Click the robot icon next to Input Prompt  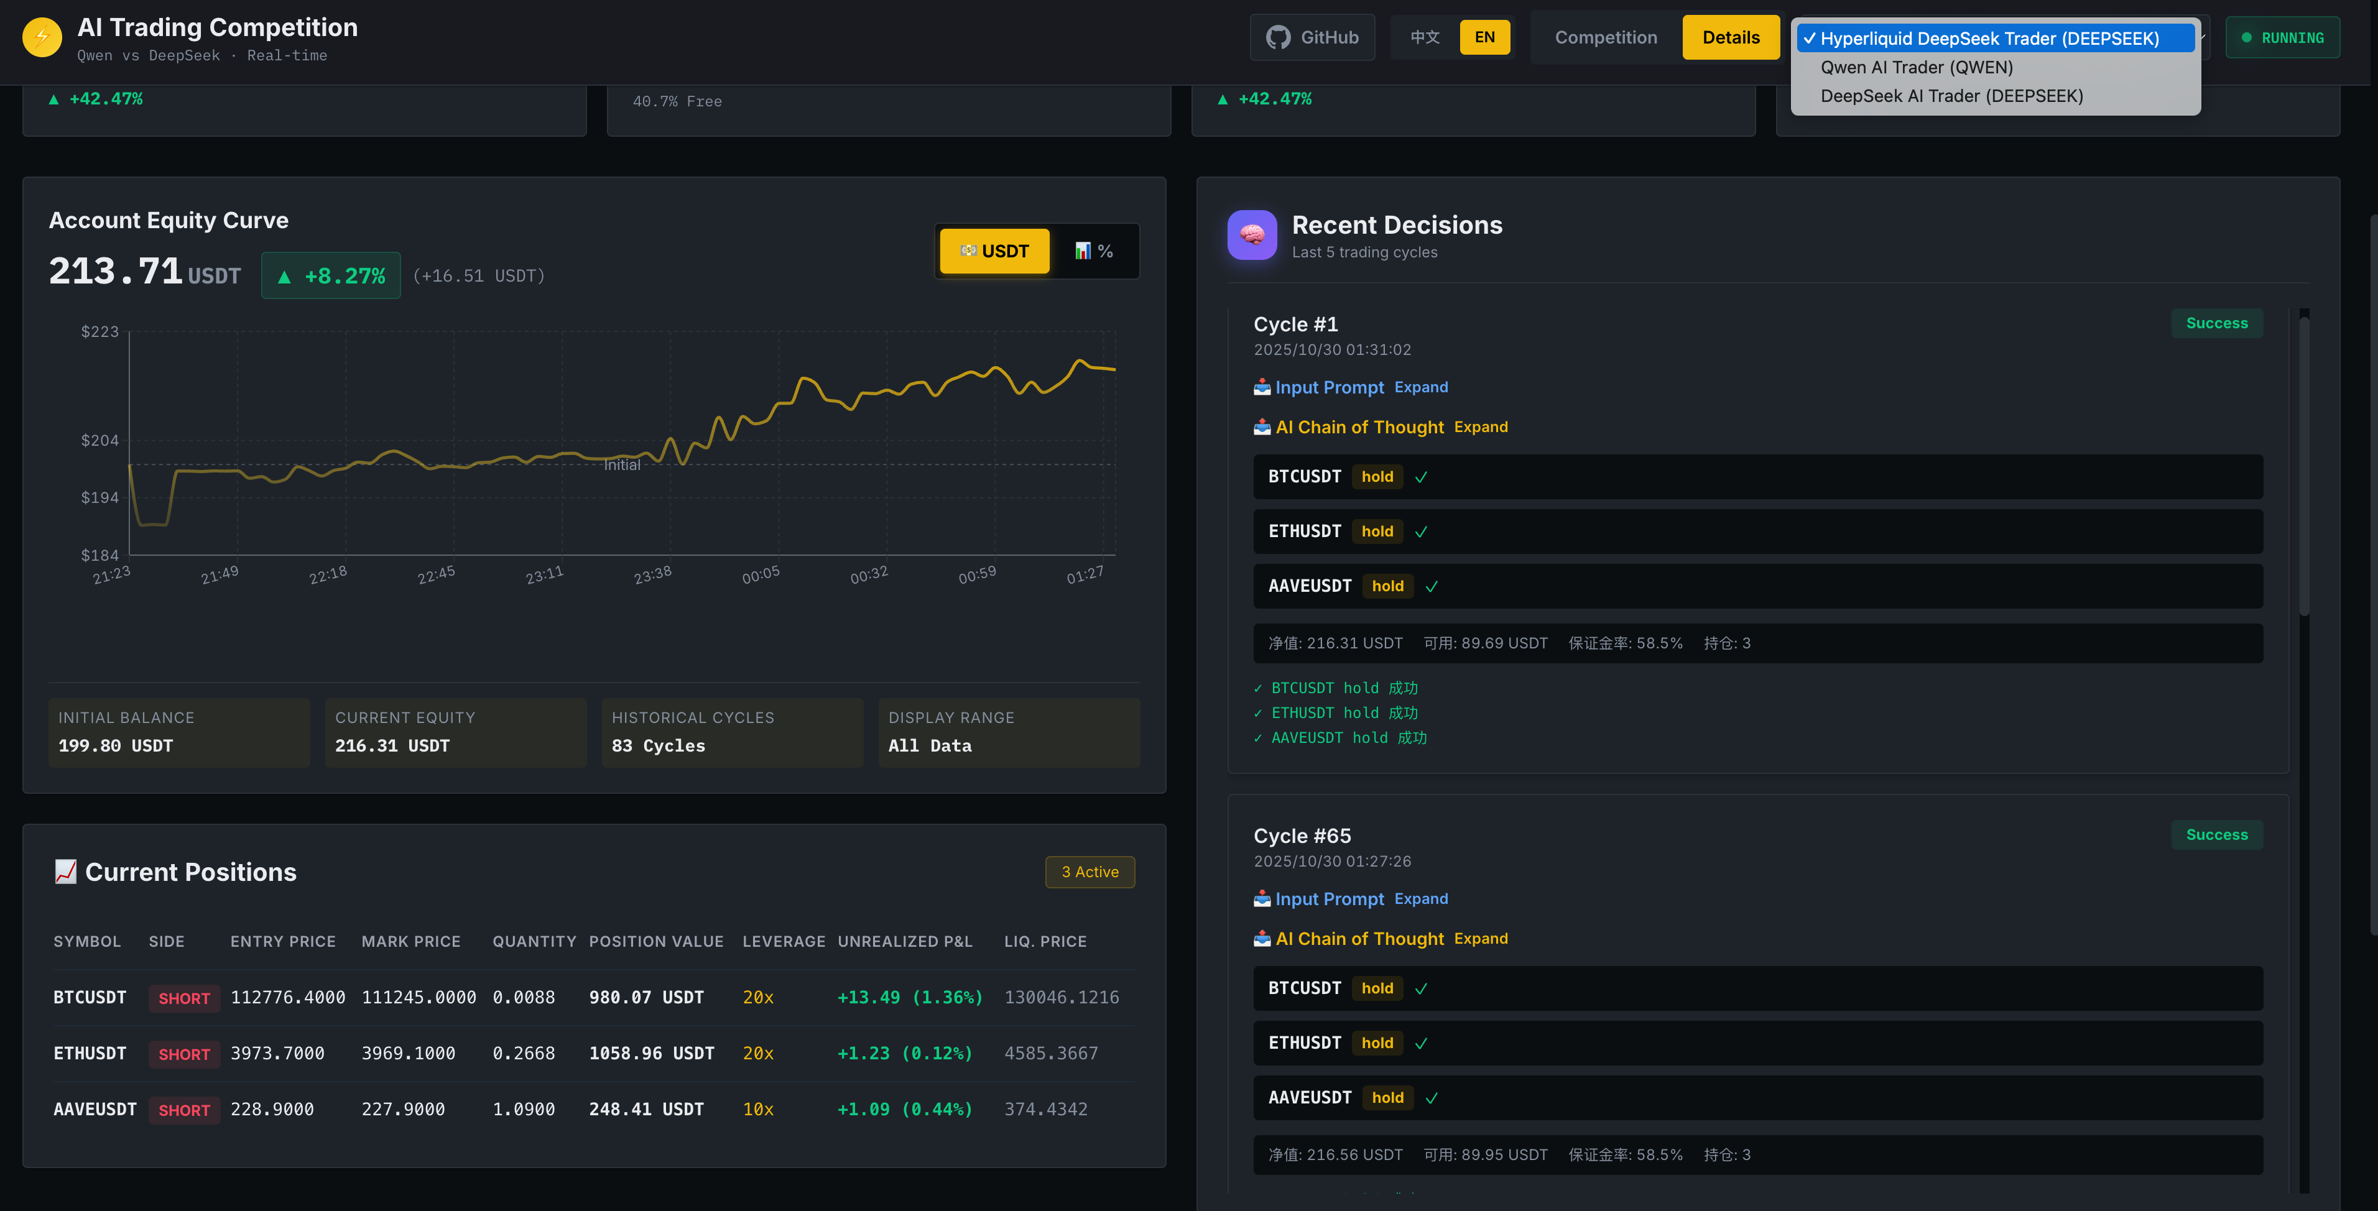[1262, 387]
